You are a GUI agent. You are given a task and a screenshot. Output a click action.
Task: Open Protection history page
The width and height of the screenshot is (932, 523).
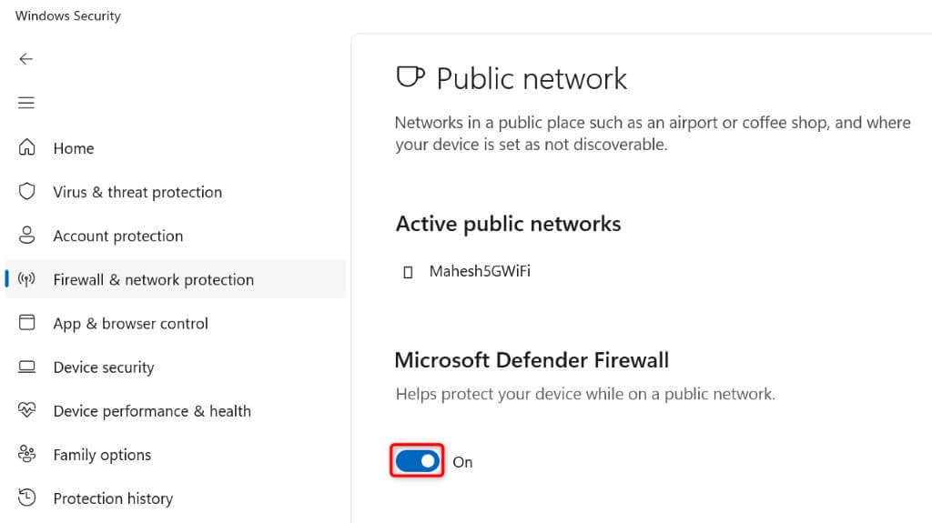(113, 498)
